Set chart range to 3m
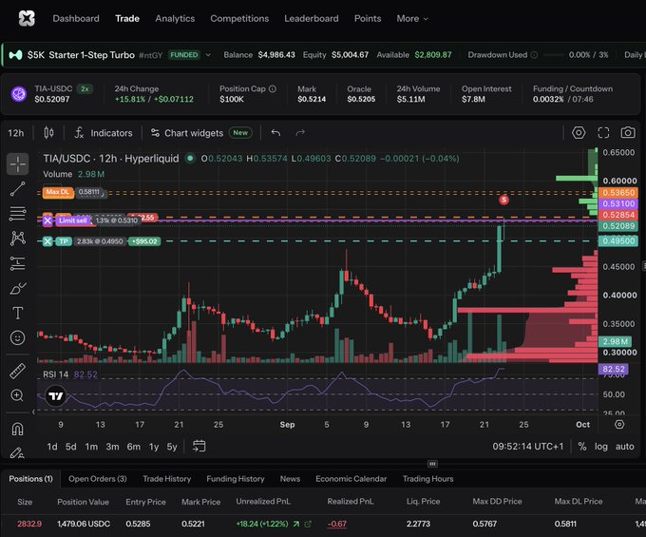 (x=112, y=447)
